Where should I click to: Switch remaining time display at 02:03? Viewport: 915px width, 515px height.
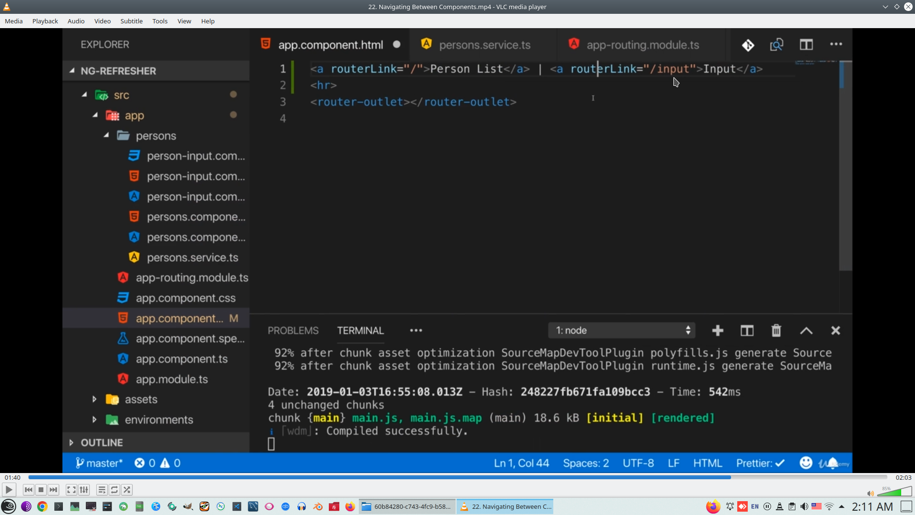903,477
